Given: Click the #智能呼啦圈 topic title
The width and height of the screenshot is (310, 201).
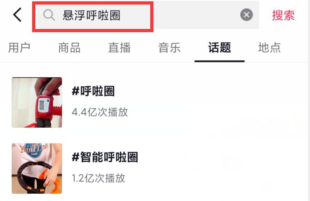Looking at the screenshot, I should click(x=105, y=157).
